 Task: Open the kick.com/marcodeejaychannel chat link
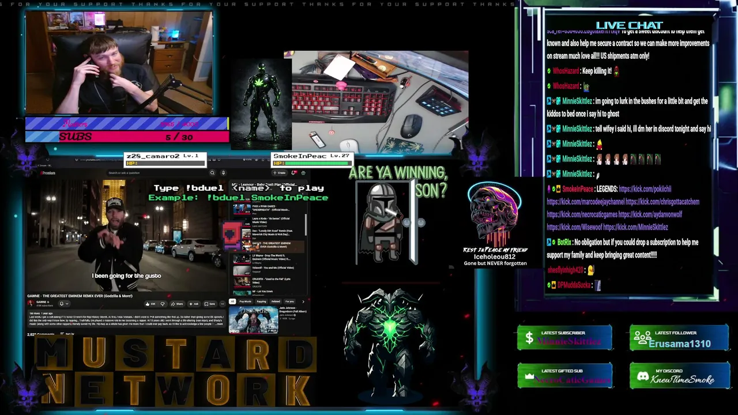click(x=585, y=202)
